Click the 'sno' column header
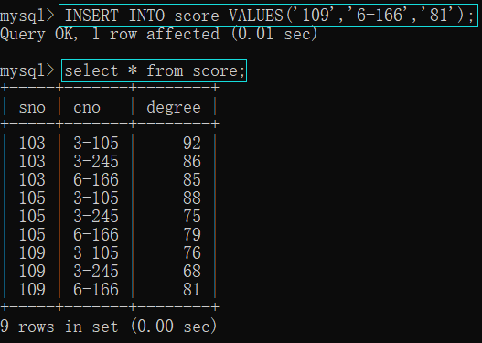The width and height of the screenshot is (482, 343). (x=32, y=108)
